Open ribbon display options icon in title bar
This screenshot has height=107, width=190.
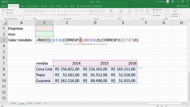click(x=172, y=1)
